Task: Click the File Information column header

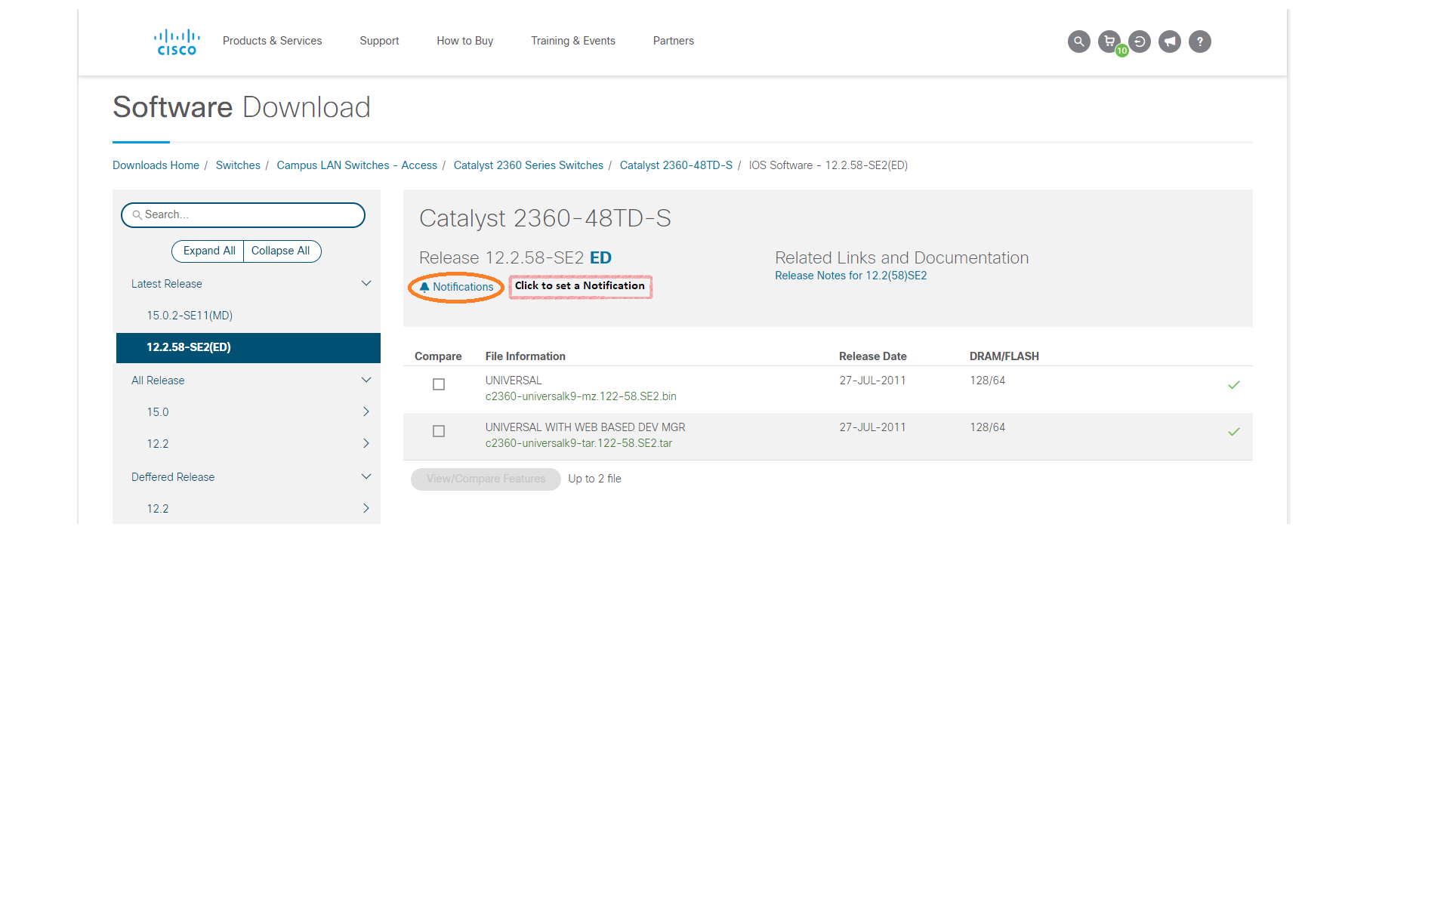Action: (525, 356)
